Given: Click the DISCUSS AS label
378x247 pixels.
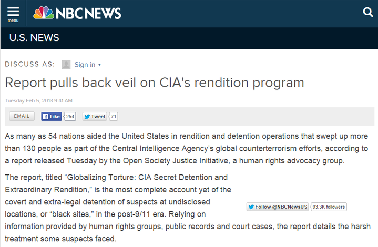Looking at the screenshot, I should 30,64.
